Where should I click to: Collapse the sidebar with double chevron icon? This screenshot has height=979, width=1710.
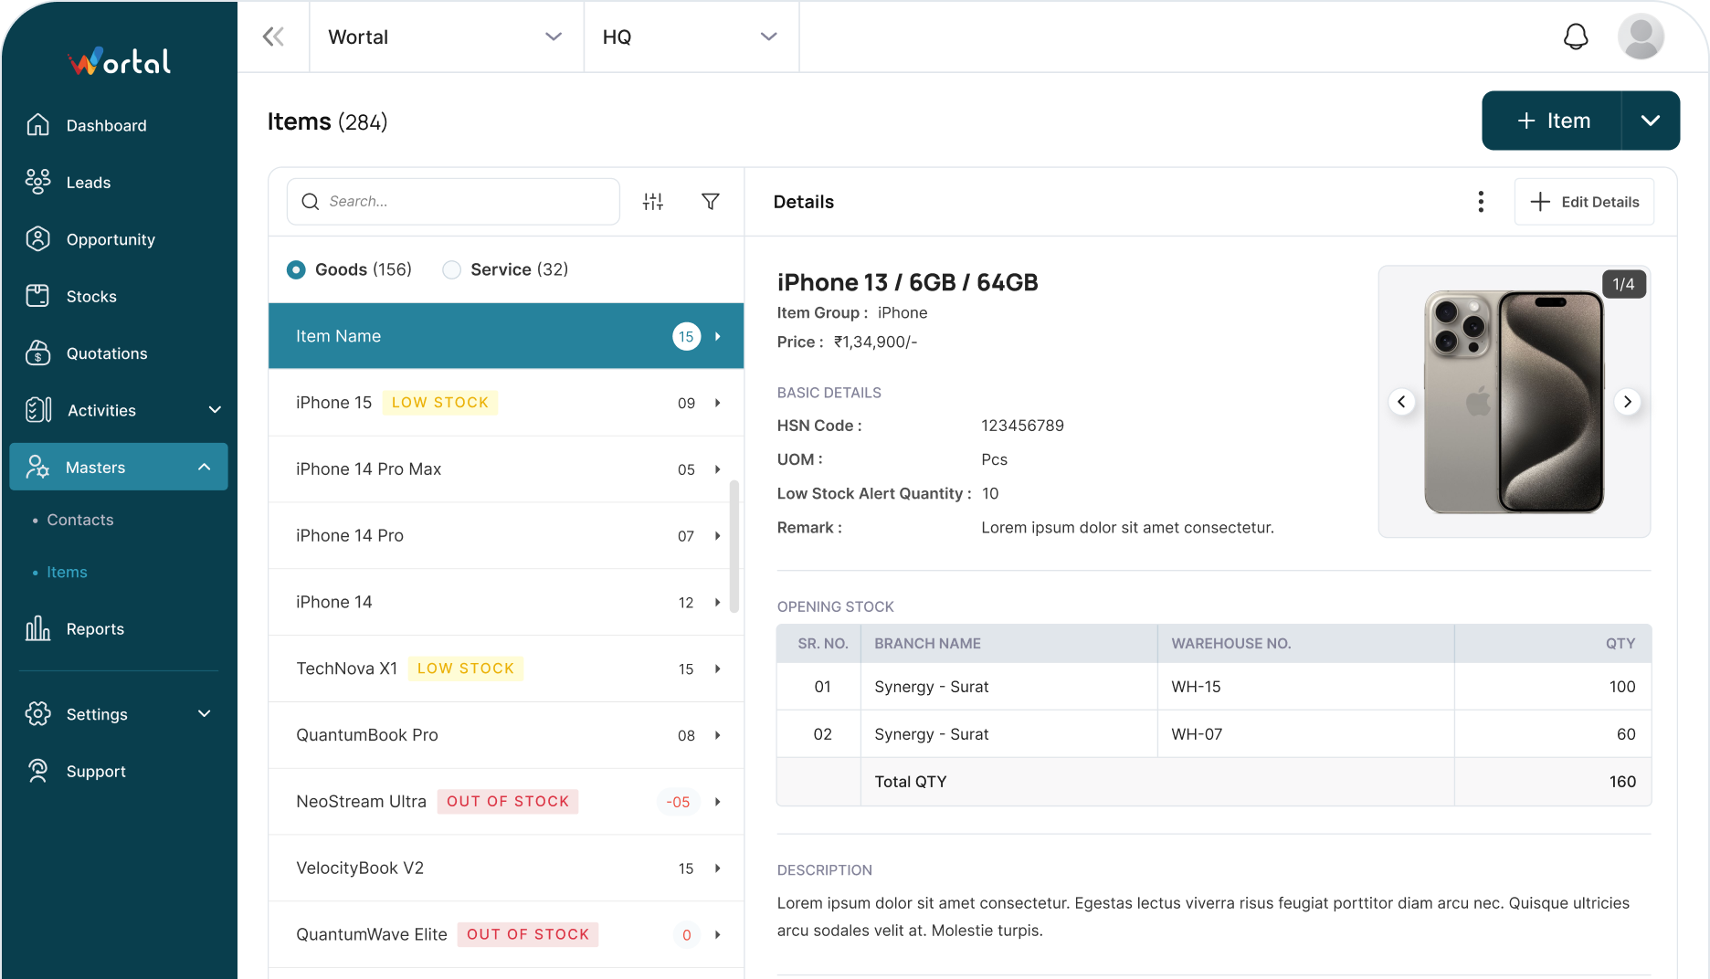coord(273,37)
